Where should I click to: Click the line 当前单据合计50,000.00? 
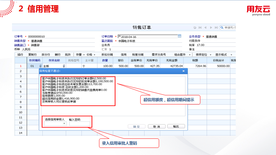point(57,93)
